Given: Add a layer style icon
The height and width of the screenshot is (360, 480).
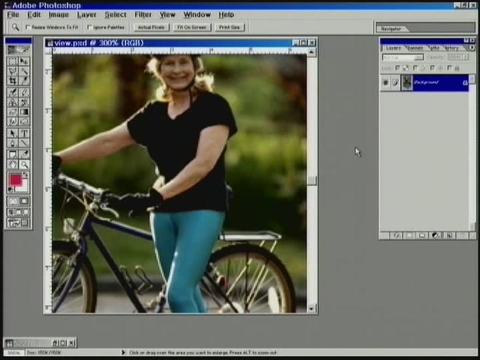Looking at the screenshot, I should point(396,235).
